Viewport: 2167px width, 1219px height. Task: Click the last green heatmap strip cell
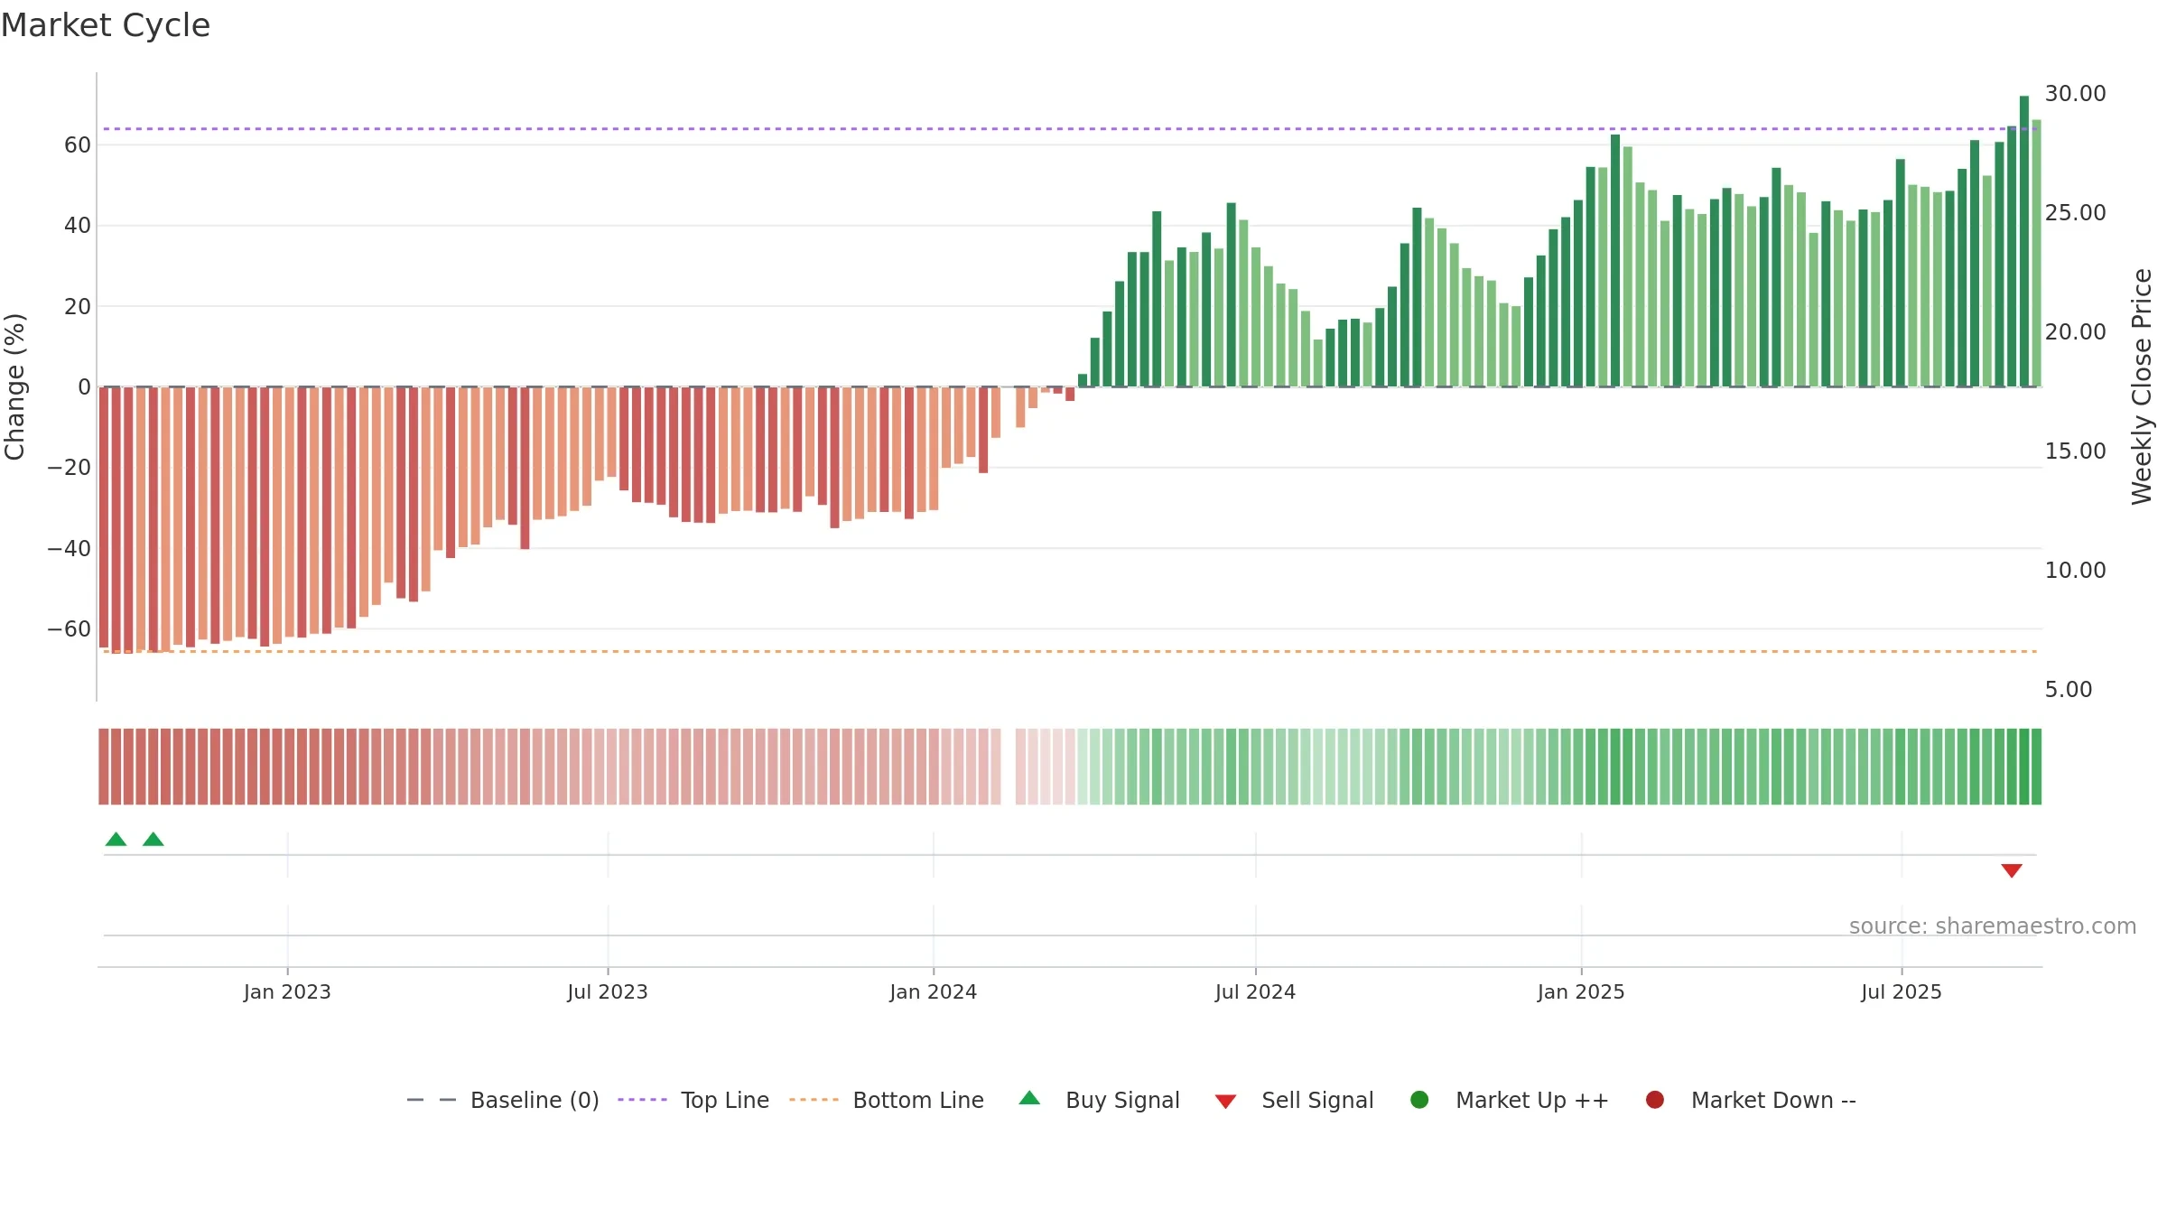2037,767
